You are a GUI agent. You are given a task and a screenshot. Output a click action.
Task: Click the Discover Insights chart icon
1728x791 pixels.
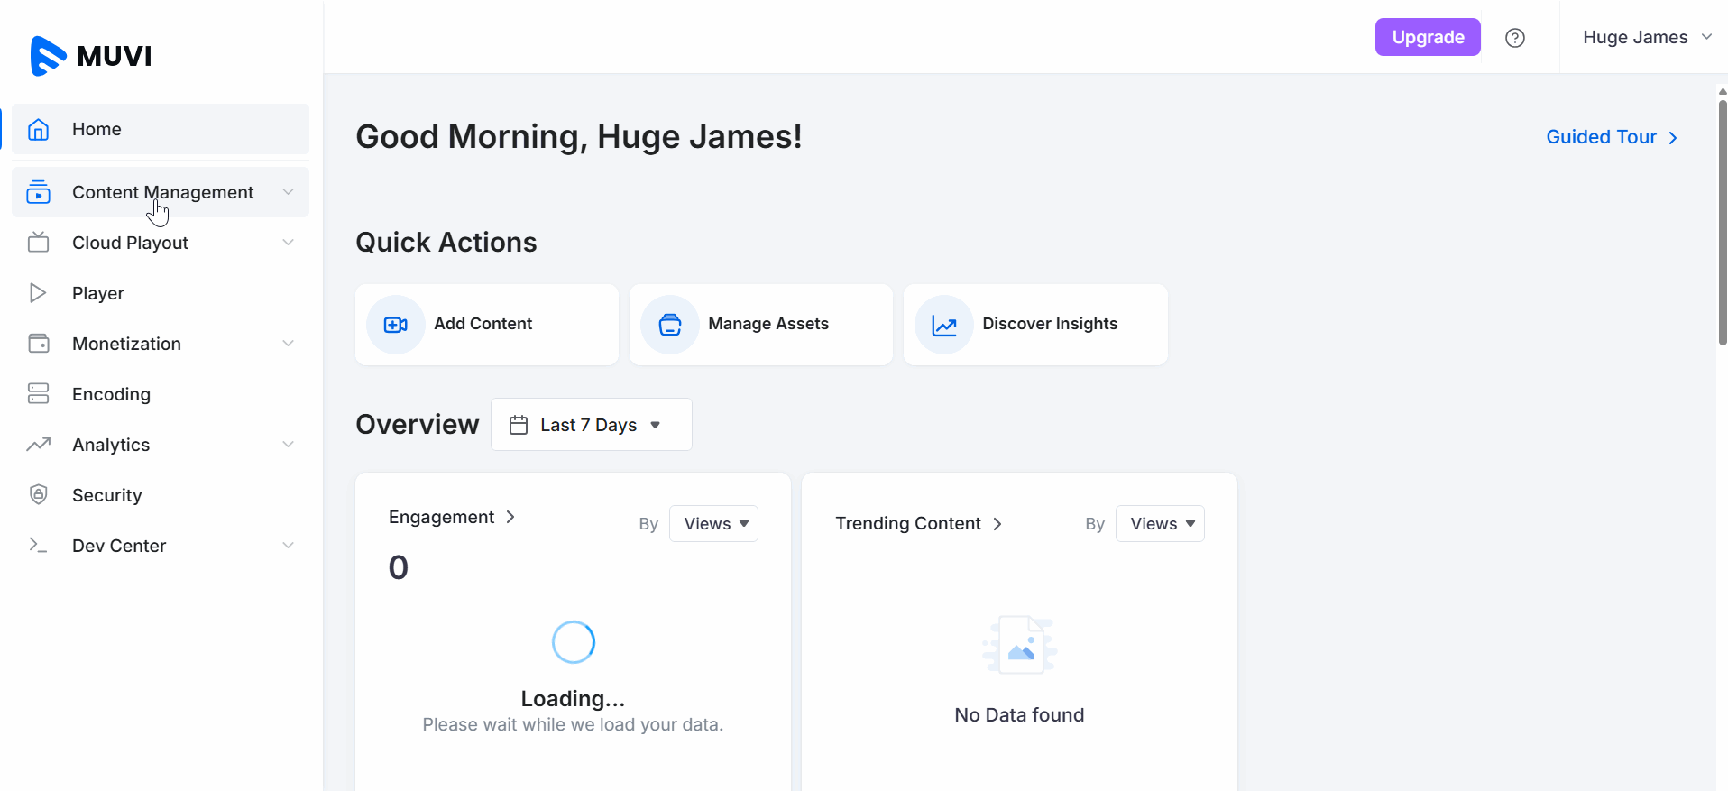pyautogui.click(x=943, y=325)
